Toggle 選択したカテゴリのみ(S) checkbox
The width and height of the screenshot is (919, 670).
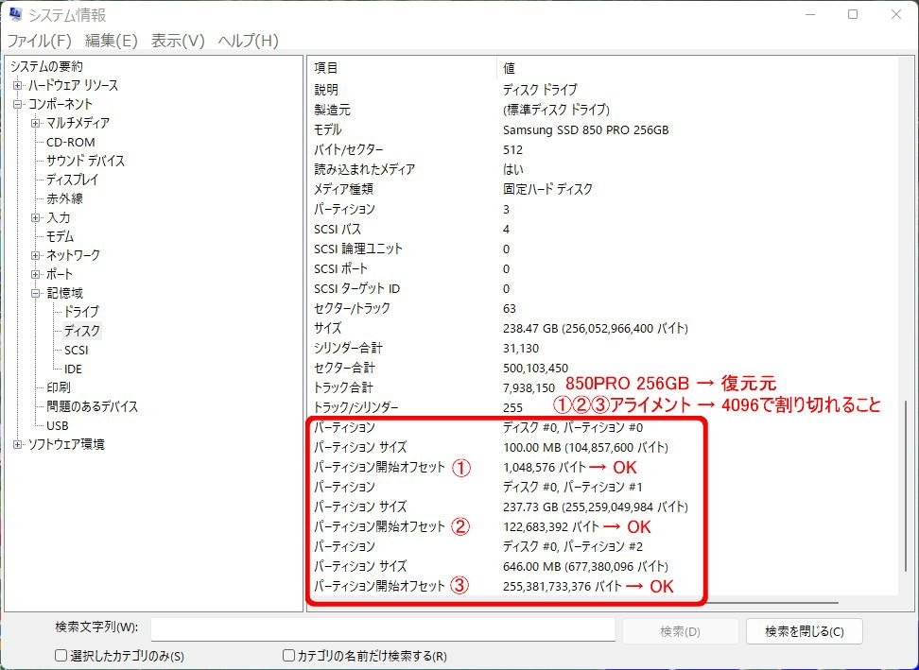click(61, 656)
